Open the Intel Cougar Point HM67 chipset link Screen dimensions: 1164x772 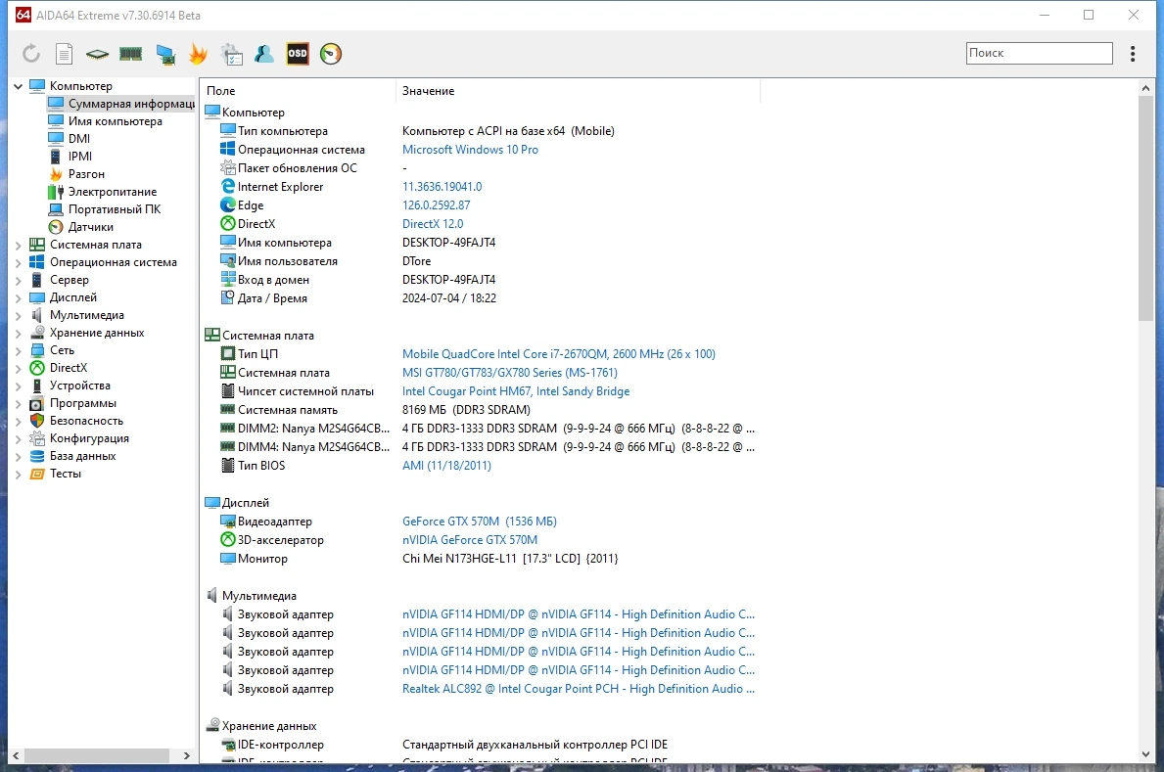pyautogui.click(x=516, y=391)
